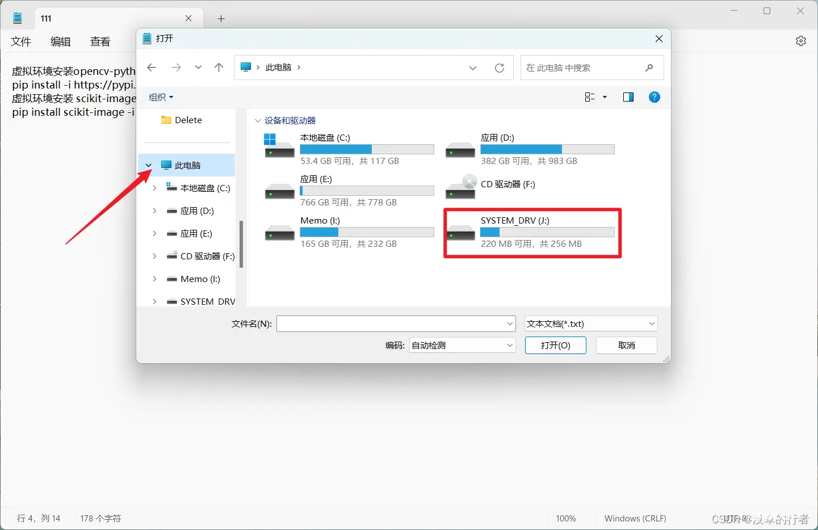Click '行 4，列 14' in status bar
Image resolution: width=818 pixels, height=530 pixels.
pyautogui.click(x=39, y=519)
